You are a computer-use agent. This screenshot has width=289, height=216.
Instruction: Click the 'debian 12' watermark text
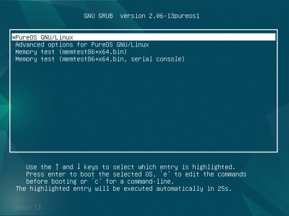[27, 207]
